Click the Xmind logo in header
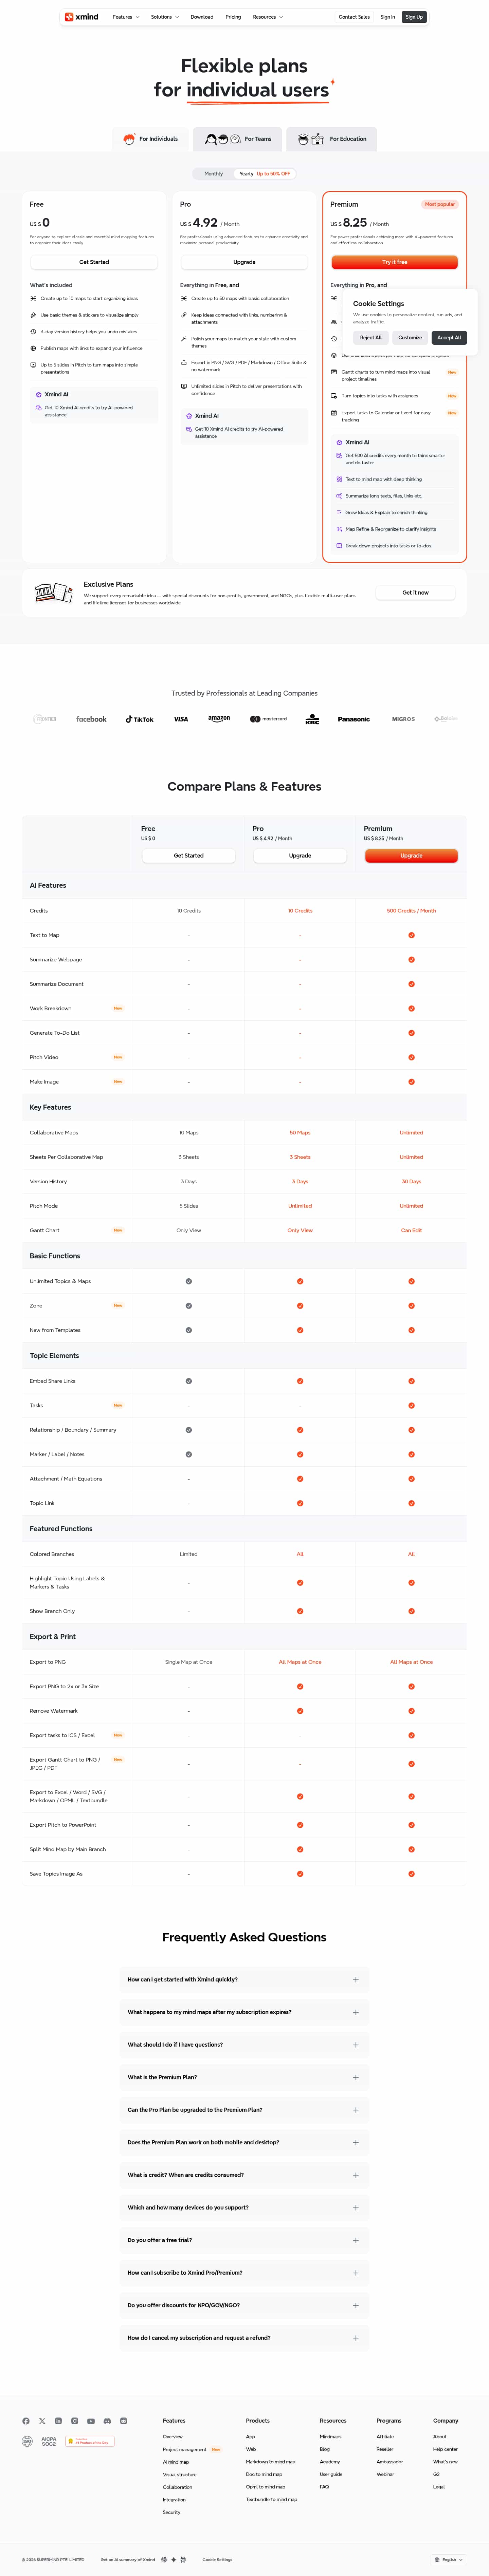The image size is (489, 2576). (82, 17)
